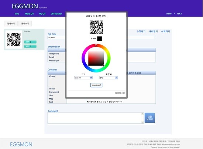203x149 pixels.
Task: Click the QR code preview in the dialog
Action: click(96, 27)
